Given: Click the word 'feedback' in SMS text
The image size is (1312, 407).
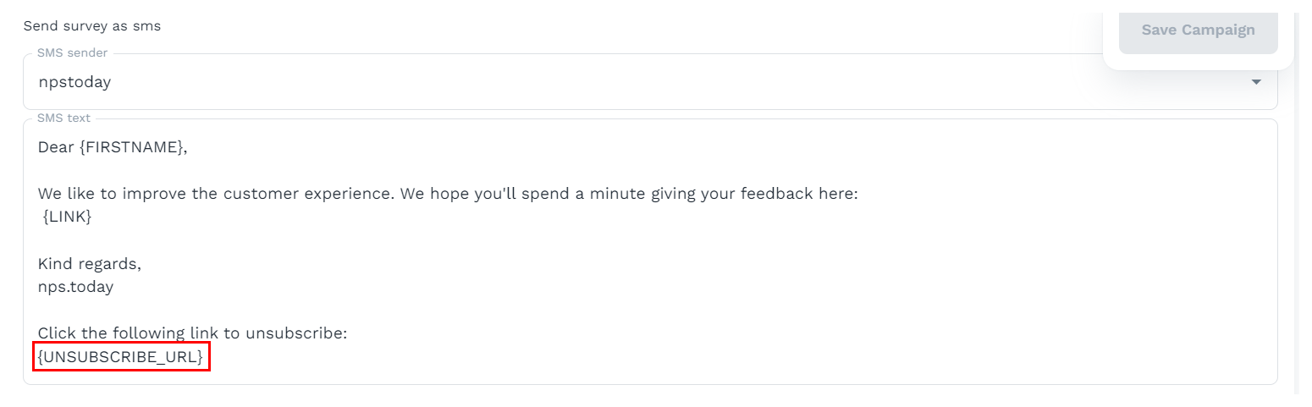Looking at the screenshot, I should 773,194.
